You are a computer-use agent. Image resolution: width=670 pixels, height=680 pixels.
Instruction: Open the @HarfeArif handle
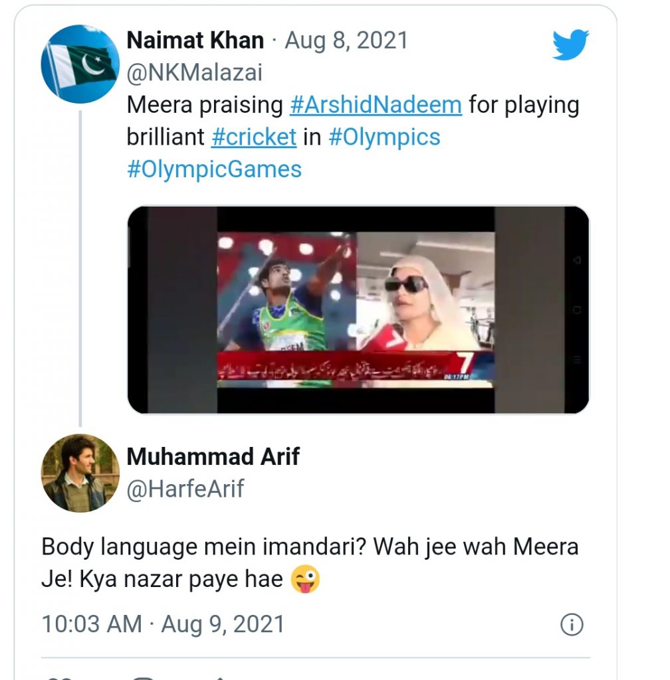(x=185, y=489)
